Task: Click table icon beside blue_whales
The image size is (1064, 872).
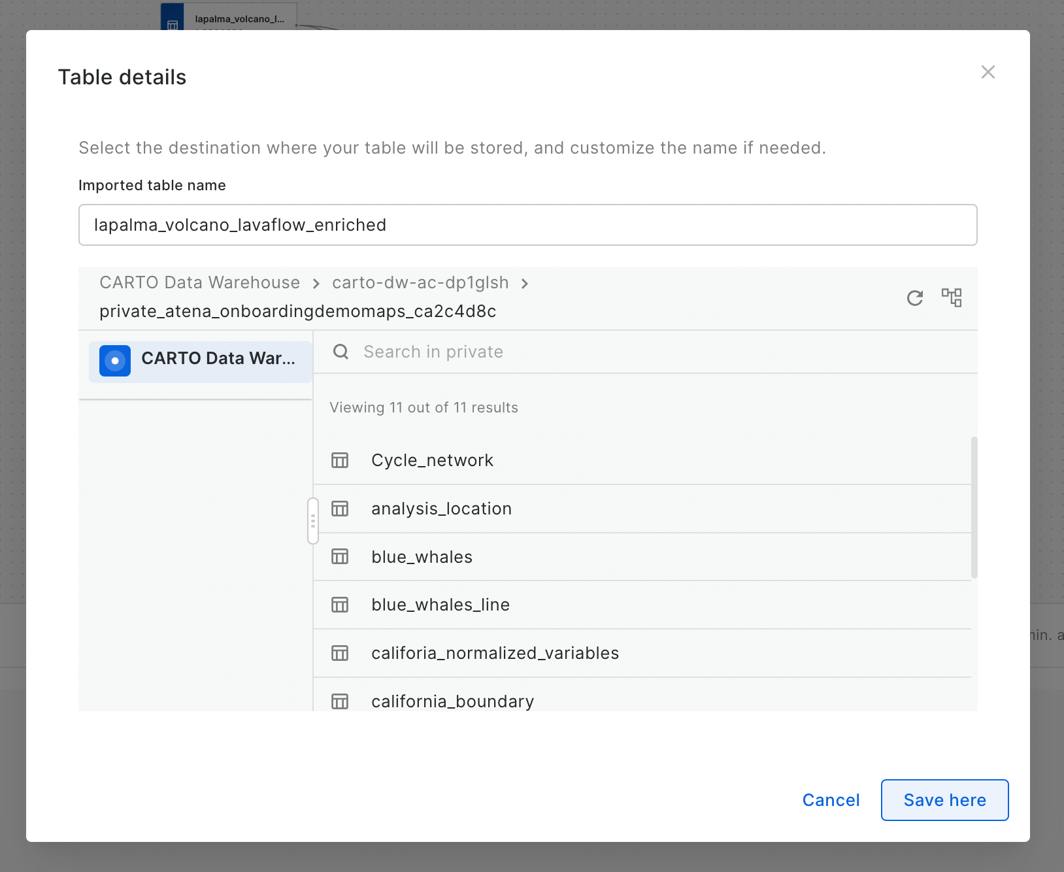Action: [340, 556]
